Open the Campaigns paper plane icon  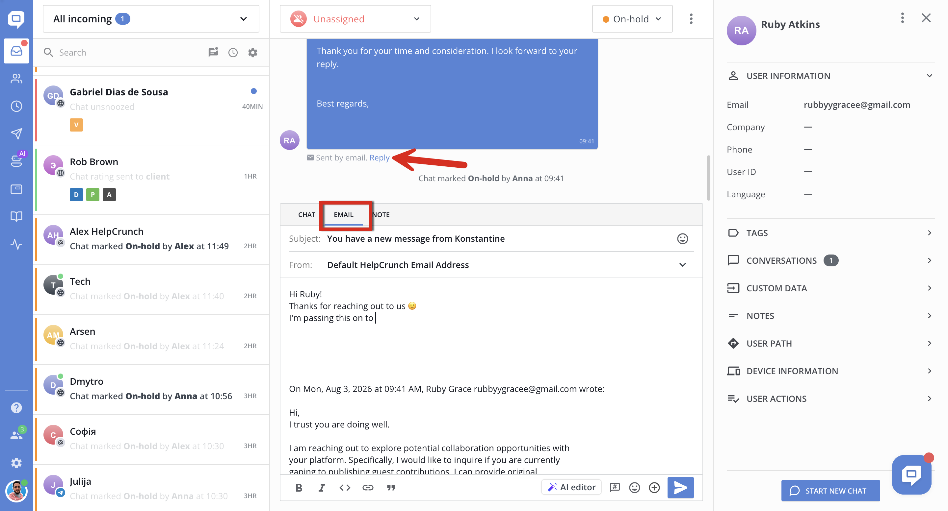tap(16, 134)
